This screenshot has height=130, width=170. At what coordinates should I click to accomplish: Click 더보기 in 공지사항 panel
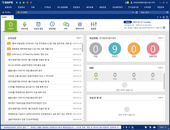point(79,38)
